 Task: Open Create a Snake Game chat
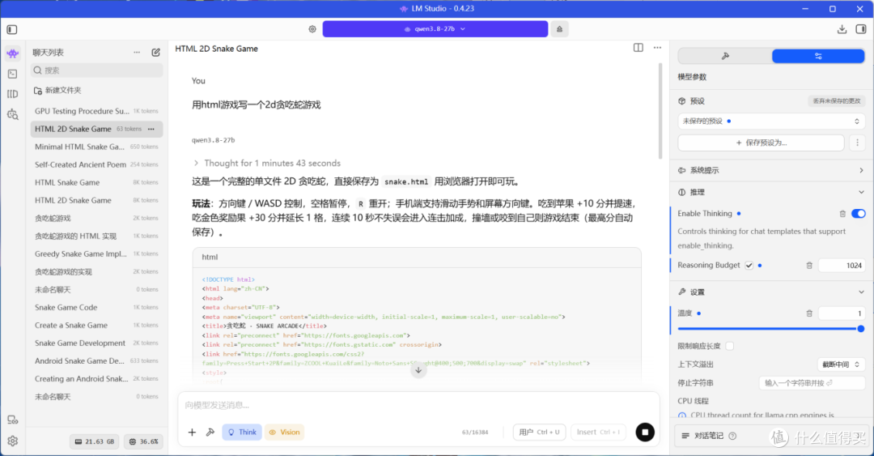(96, 326)
